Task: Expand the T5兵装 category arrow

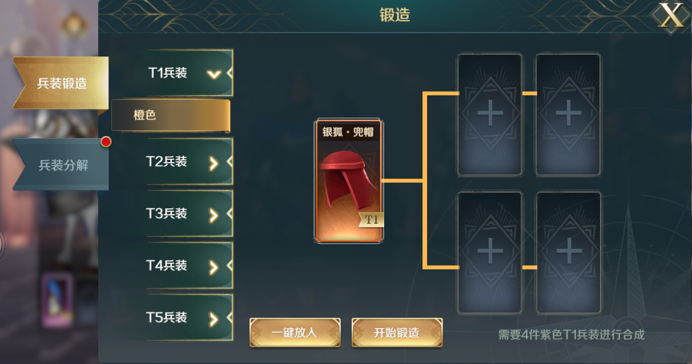Action: (x=214, y=319)
